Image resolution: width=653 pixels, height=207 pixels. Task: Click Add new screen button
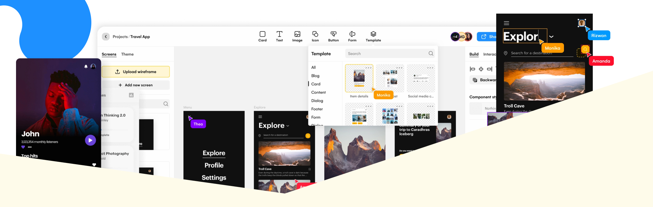136,85
